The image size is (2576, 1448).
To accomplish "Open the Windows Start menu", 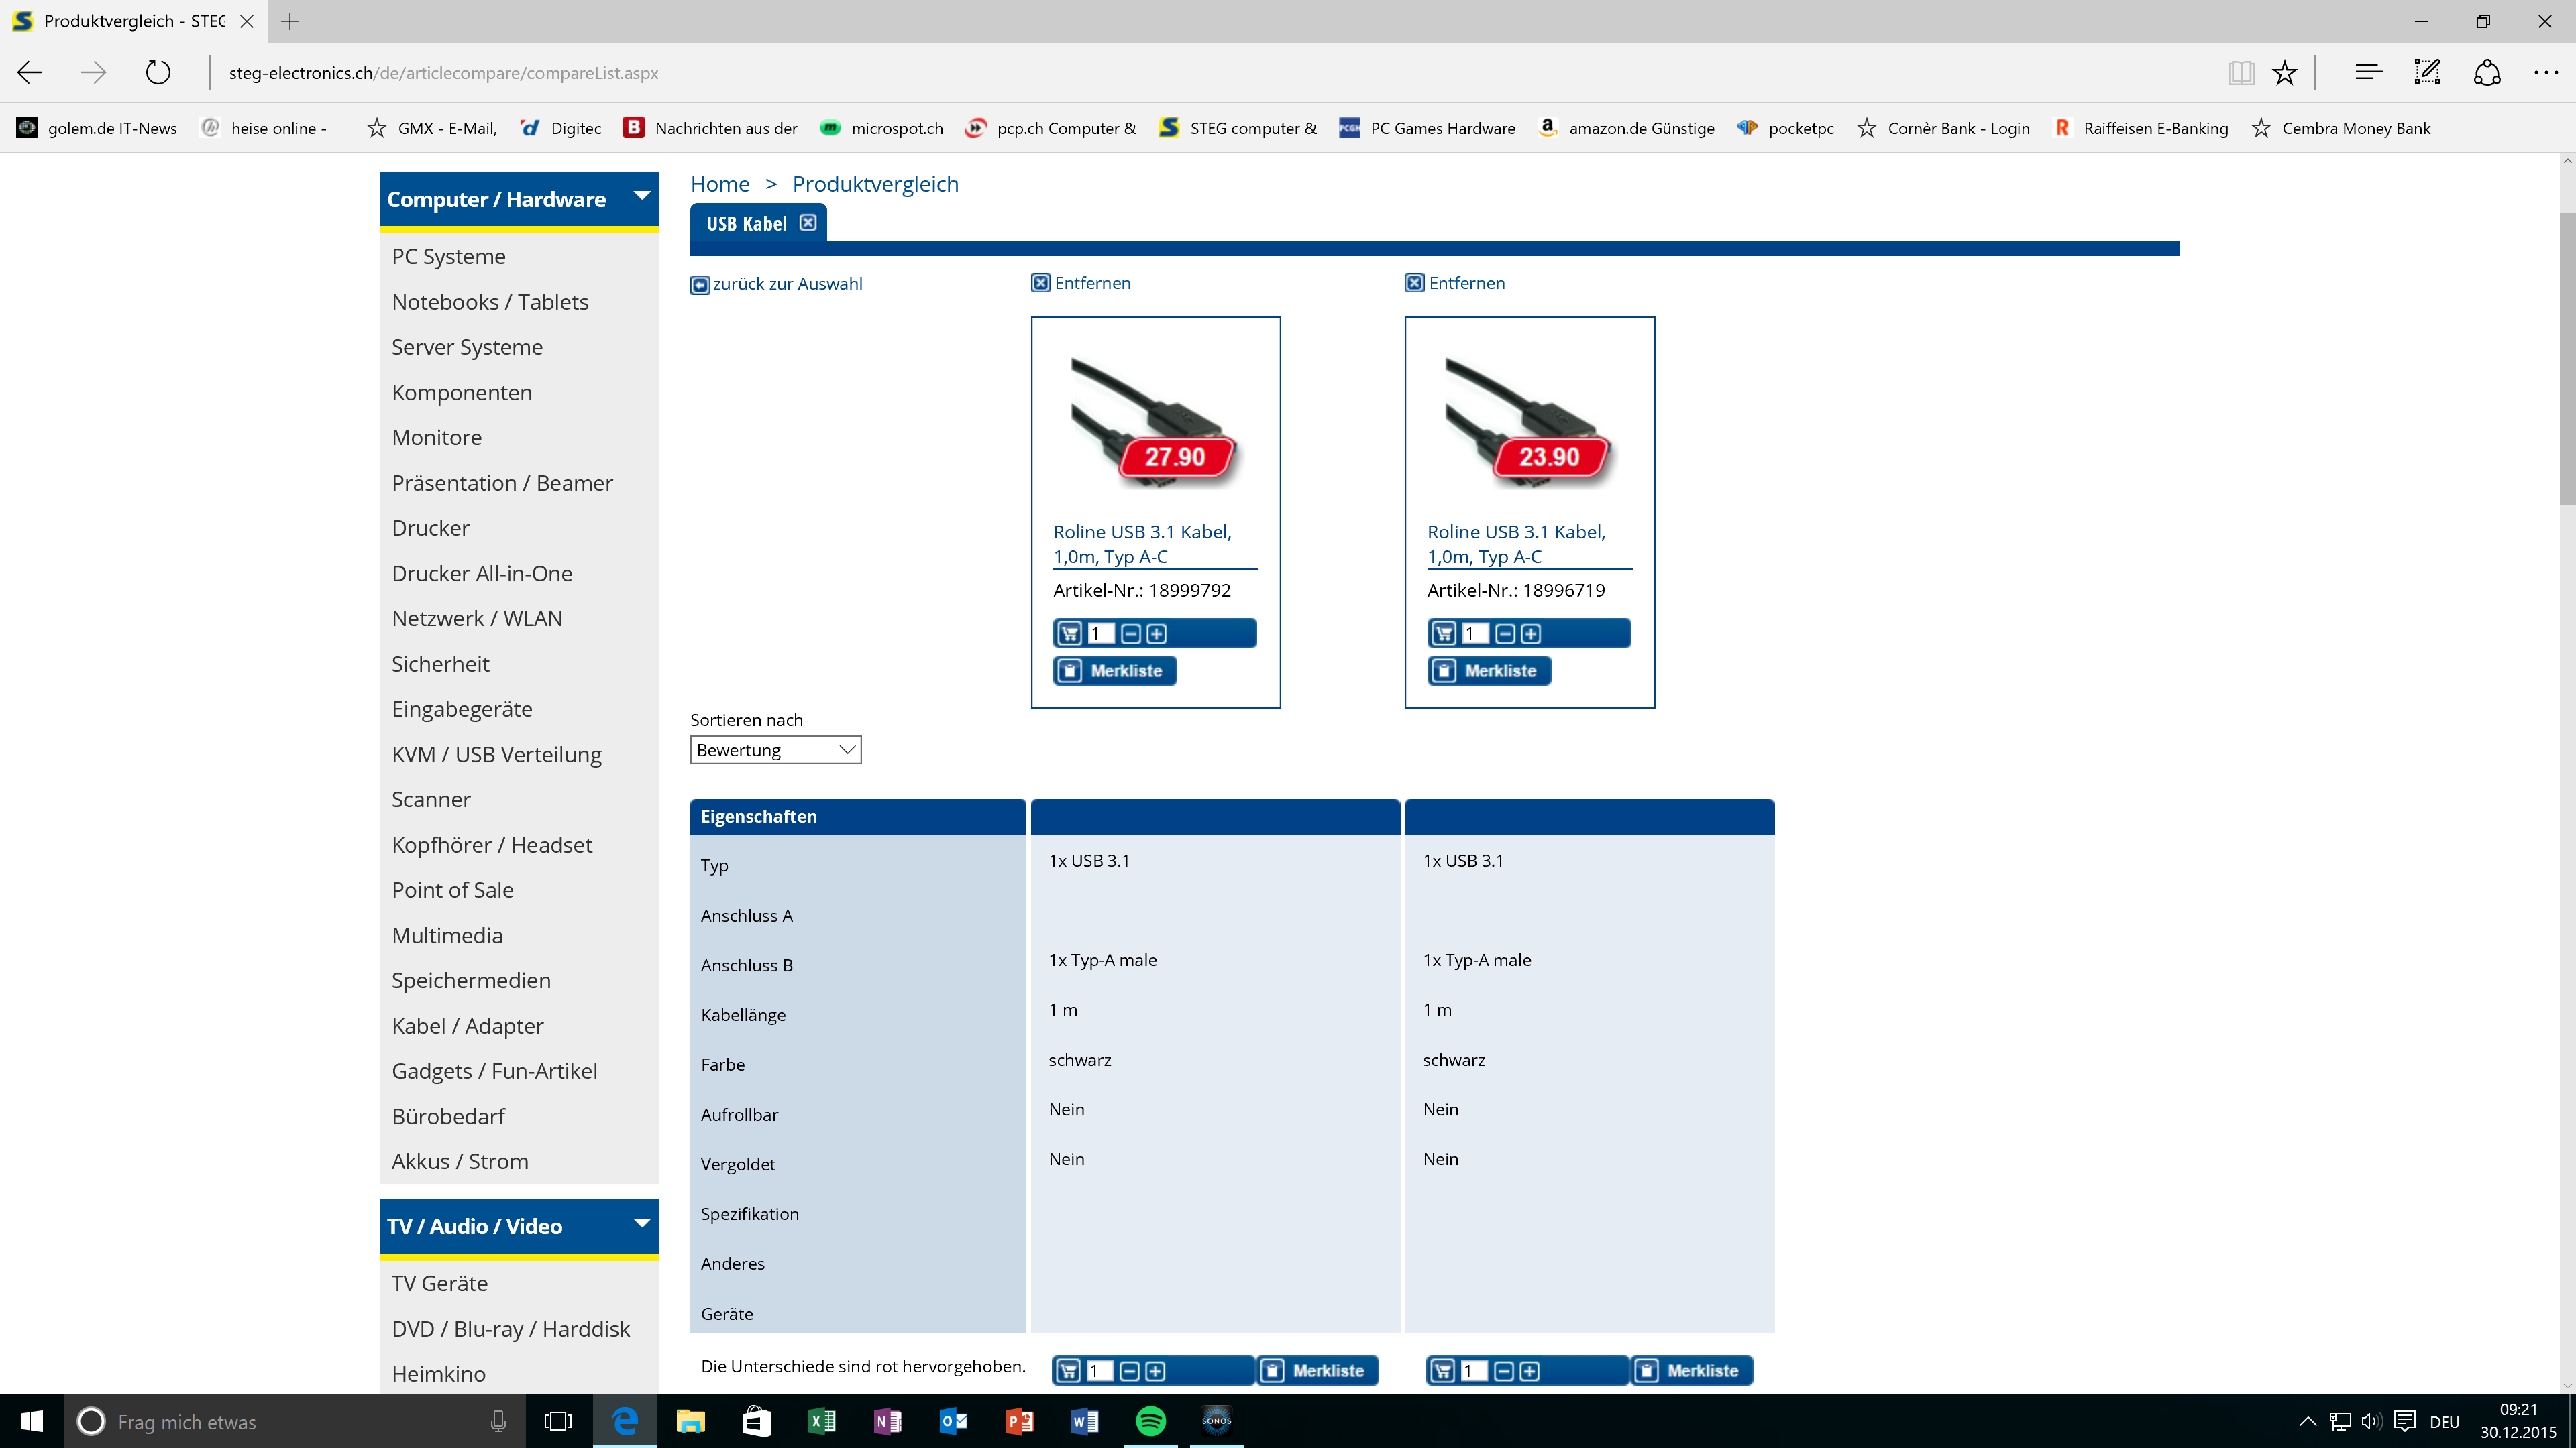I will [32, 1421].
